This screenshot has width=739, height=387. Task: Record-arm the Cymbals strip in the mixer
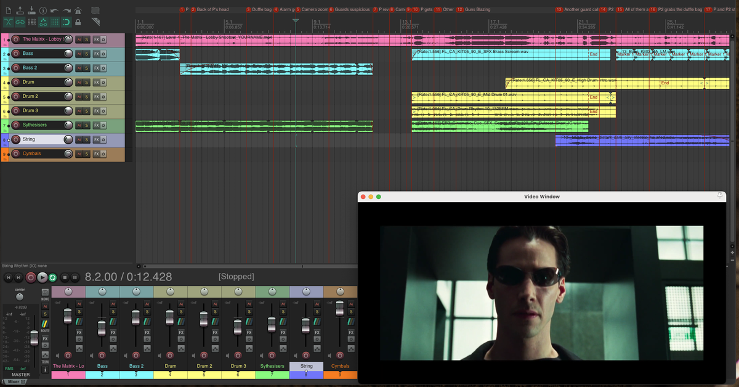click(340, 356)
